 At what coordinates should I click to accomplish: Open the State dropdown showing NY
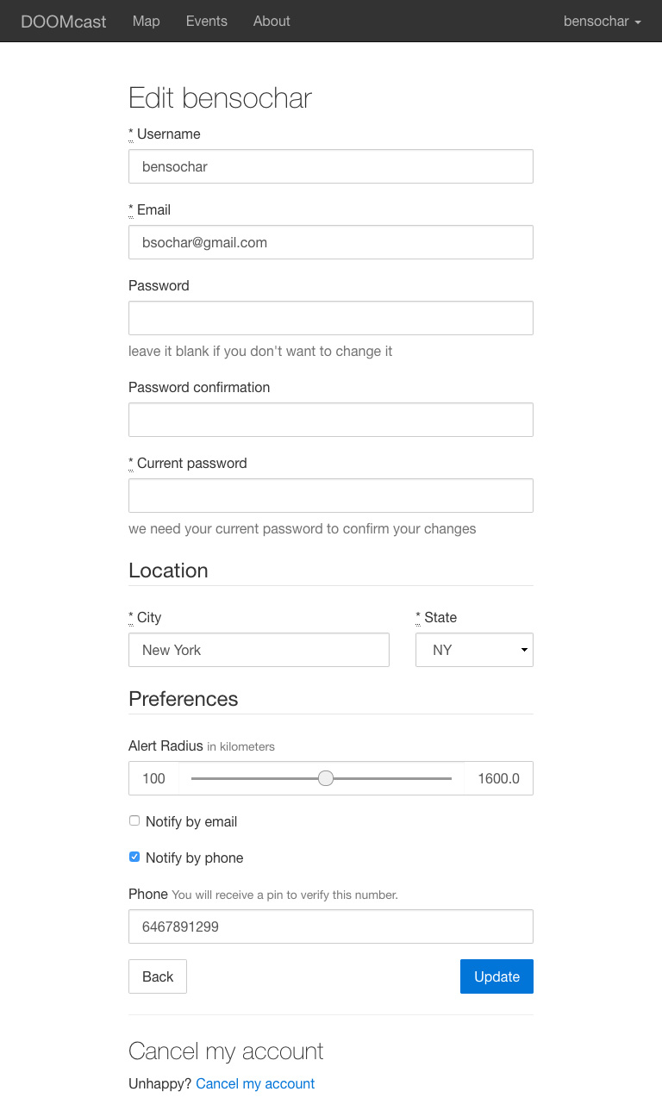pos(474,650)
